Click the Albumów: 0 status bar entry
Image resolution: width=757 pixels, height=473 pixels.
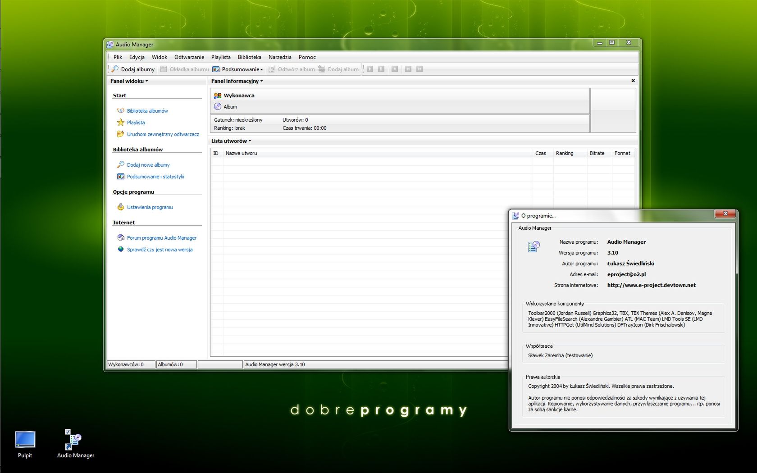[176, 364]
